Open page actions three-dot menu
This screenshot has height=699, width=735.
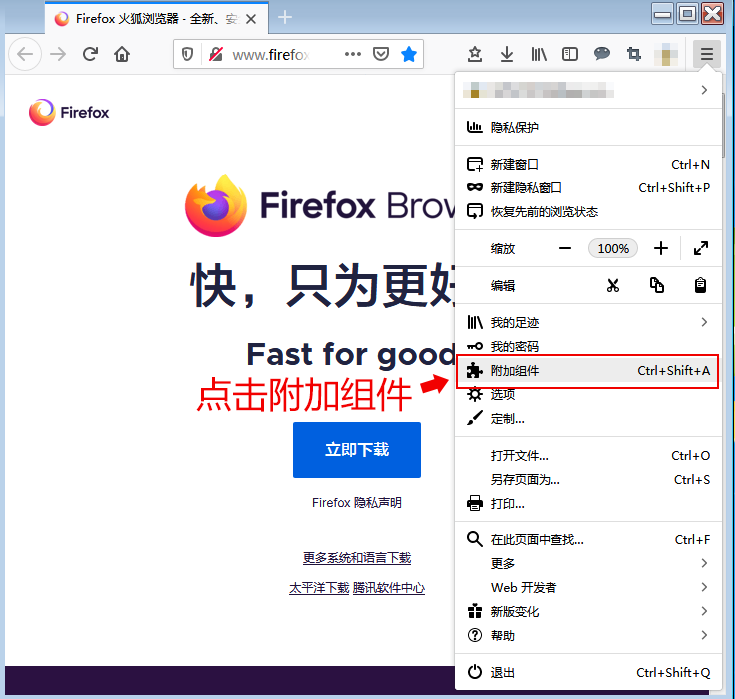point(352,55)
